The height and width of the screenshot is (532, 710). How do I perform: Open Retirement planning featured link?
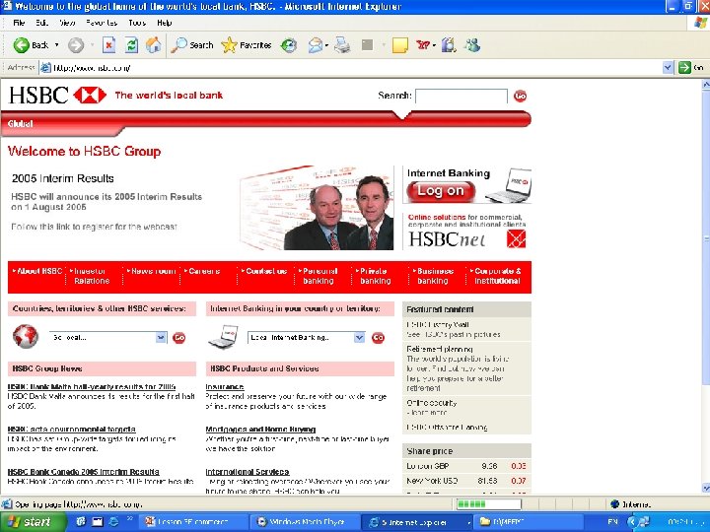[x=440, y=349]
